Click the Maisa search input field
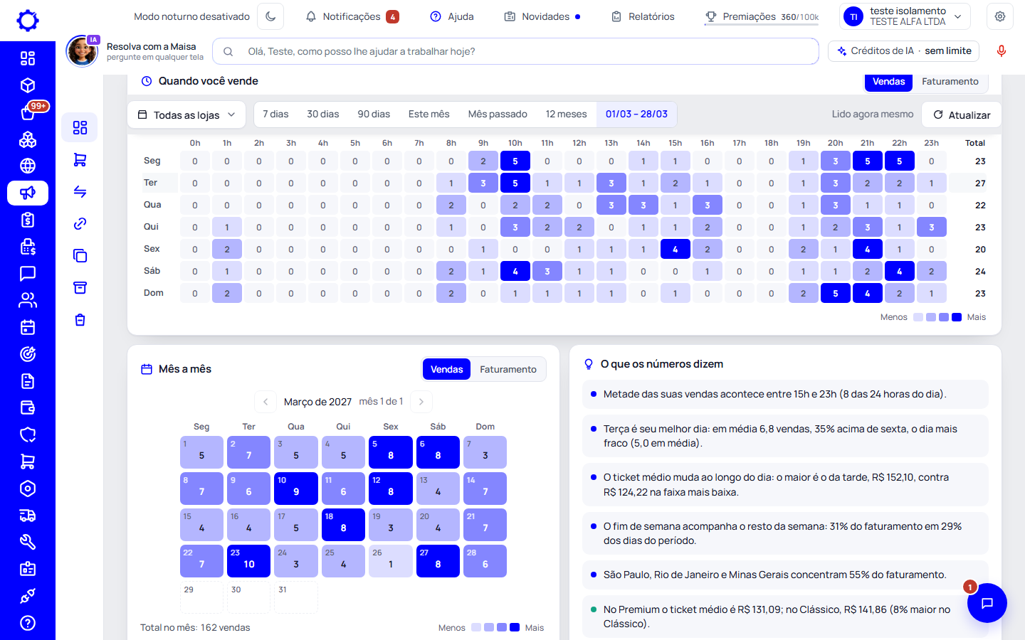 click(515, 51)
